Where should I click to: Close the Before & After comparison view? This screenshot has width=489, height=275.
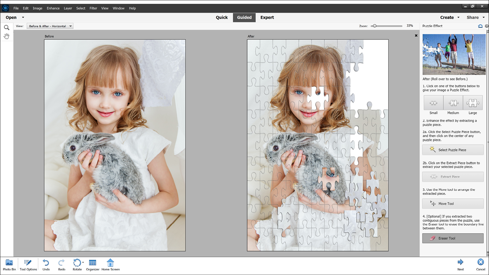416,36
